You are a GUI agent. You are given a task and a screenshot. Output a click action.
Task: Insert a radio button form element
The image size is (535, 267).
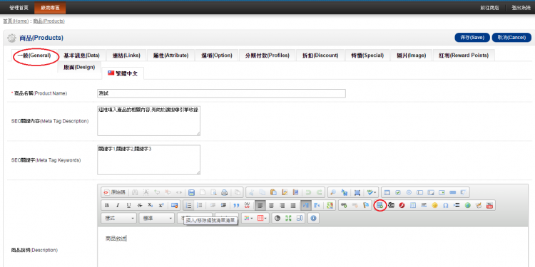[x=409, y=192]
